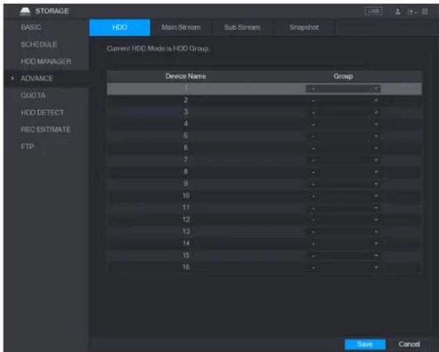Click the Device Name column header
The height and width of the screenshot is (352, 439).
[186, 76]
